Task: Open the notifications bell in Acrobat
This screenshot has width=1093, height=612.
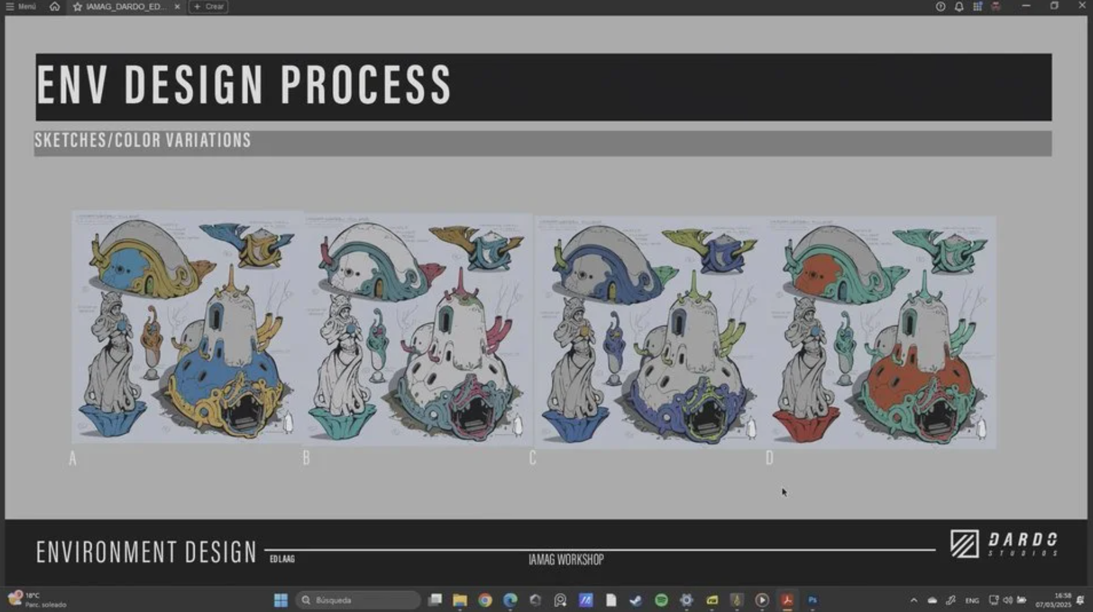Action: click(959, 7)
